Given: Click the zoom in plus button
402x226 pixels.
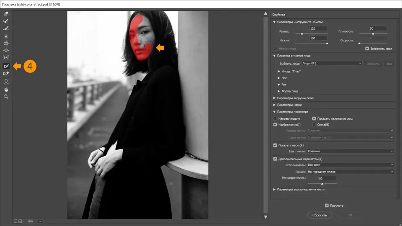Looking at the screenshot, I should point(20,221).
